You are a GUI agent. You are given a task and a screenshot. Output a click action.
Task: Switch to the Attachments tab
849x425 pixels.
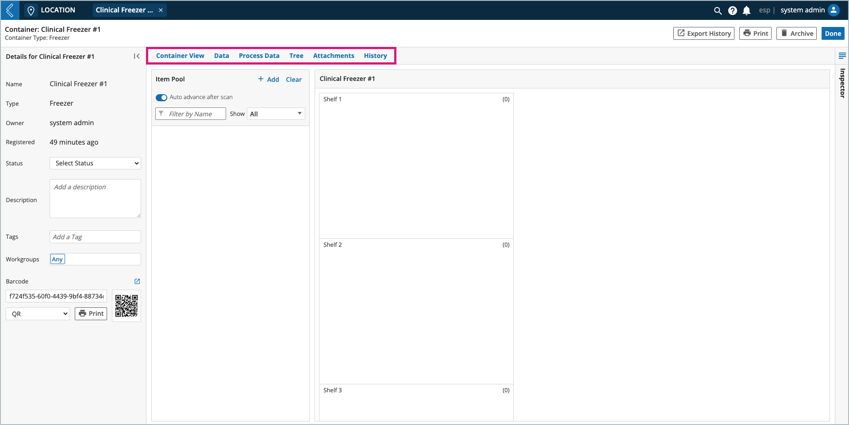(334, 56)
